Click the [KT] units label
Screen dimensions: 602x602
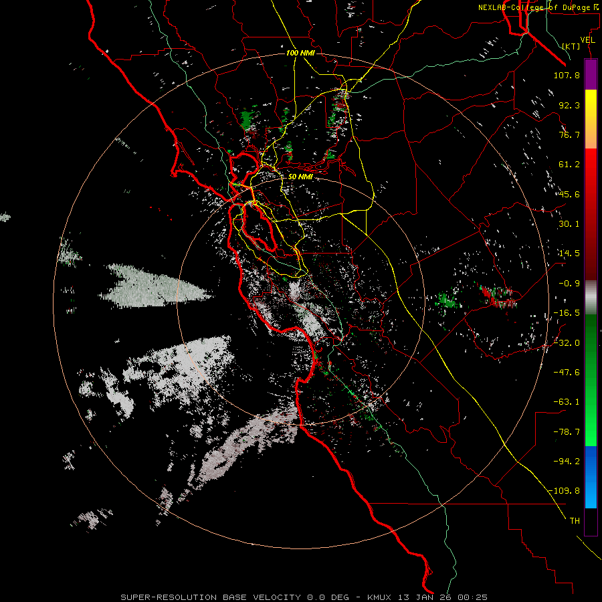click(x=571, y=46)
